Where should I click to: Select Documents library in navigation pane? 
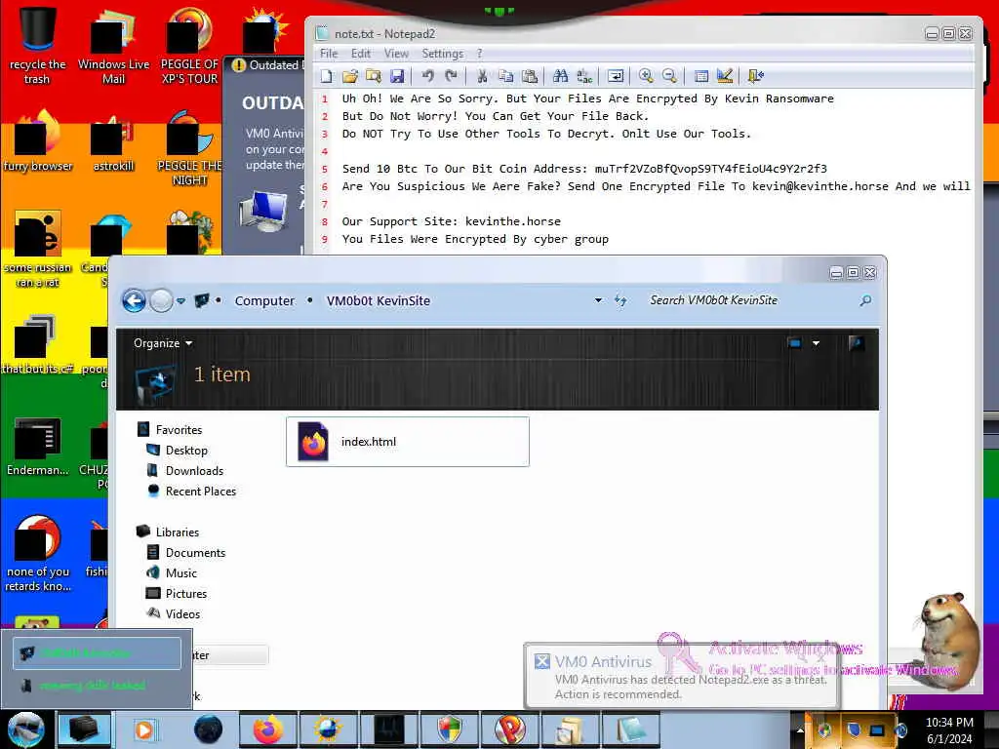click(x=195, y=552)
